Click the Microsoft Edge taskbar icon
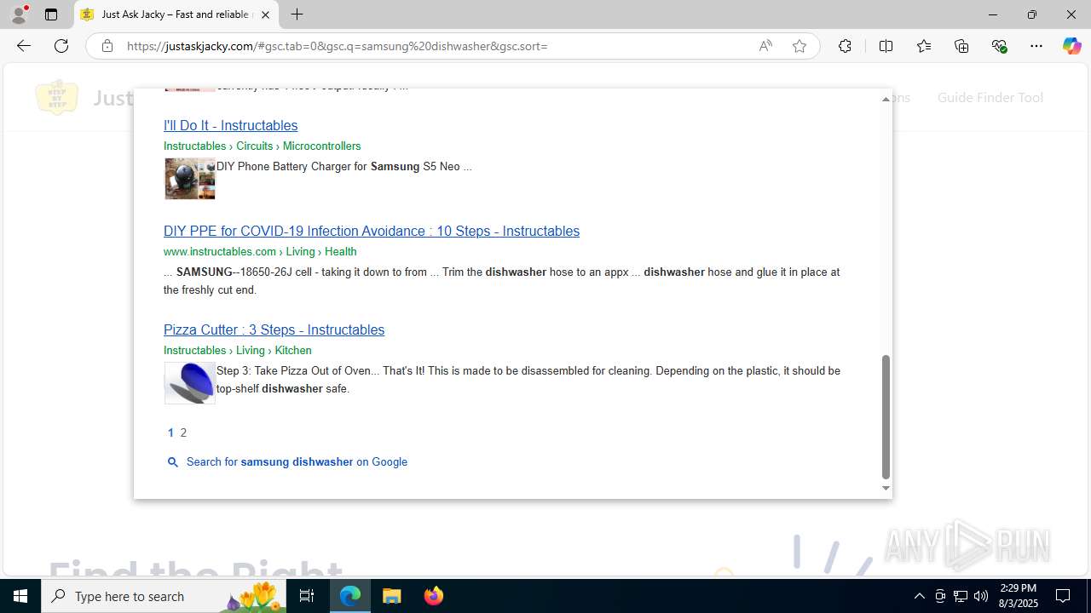 click(x=350, y=596)
